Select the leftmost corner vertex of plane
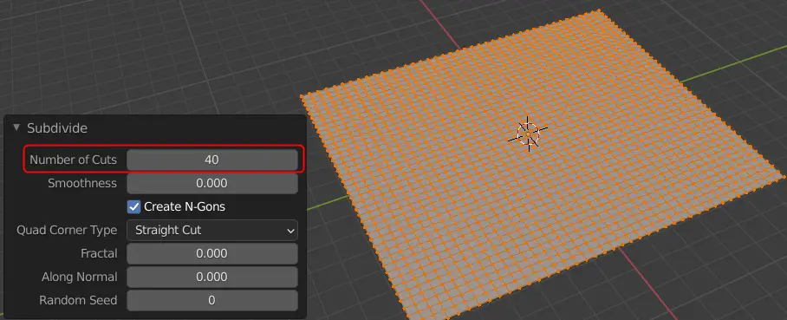Image resolution: width=787 pixels, height=320 pixels. coord(302,96)
